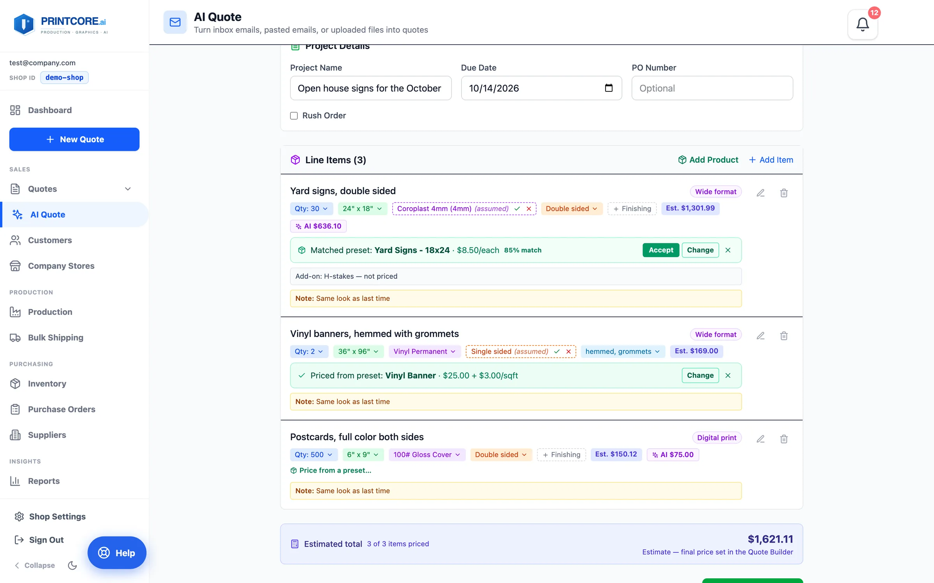Image resolution: width=934 pixels, height=583 pixels.
Task: Click AI $636.10 price chip
Action: point(318,226)
